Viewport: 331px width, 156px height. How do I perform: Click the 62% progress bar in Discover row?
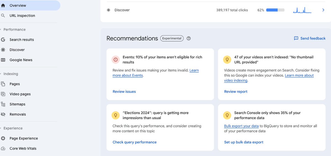[x=275, y=10]
